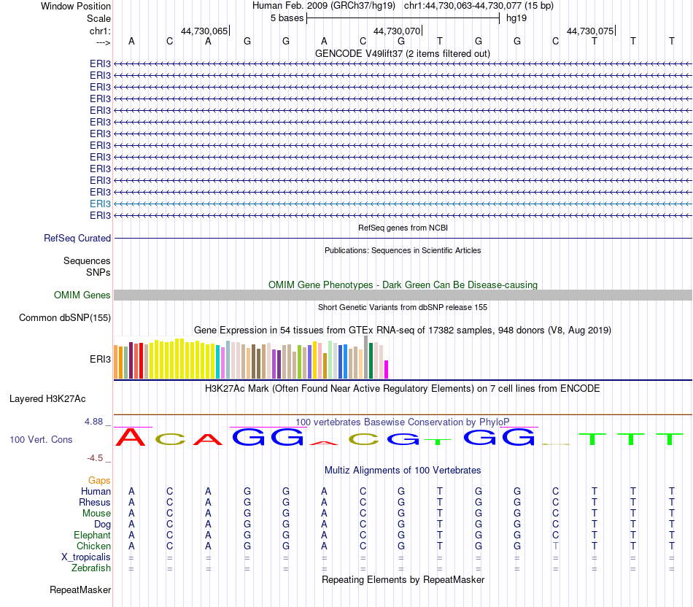
Task: Open 100 vertebrates Basewise Conservation by PhyloP title
Action: tap(403, 422)
